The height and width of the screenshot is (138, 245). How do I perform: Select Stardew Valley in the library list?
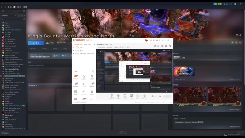pos(9,127)
